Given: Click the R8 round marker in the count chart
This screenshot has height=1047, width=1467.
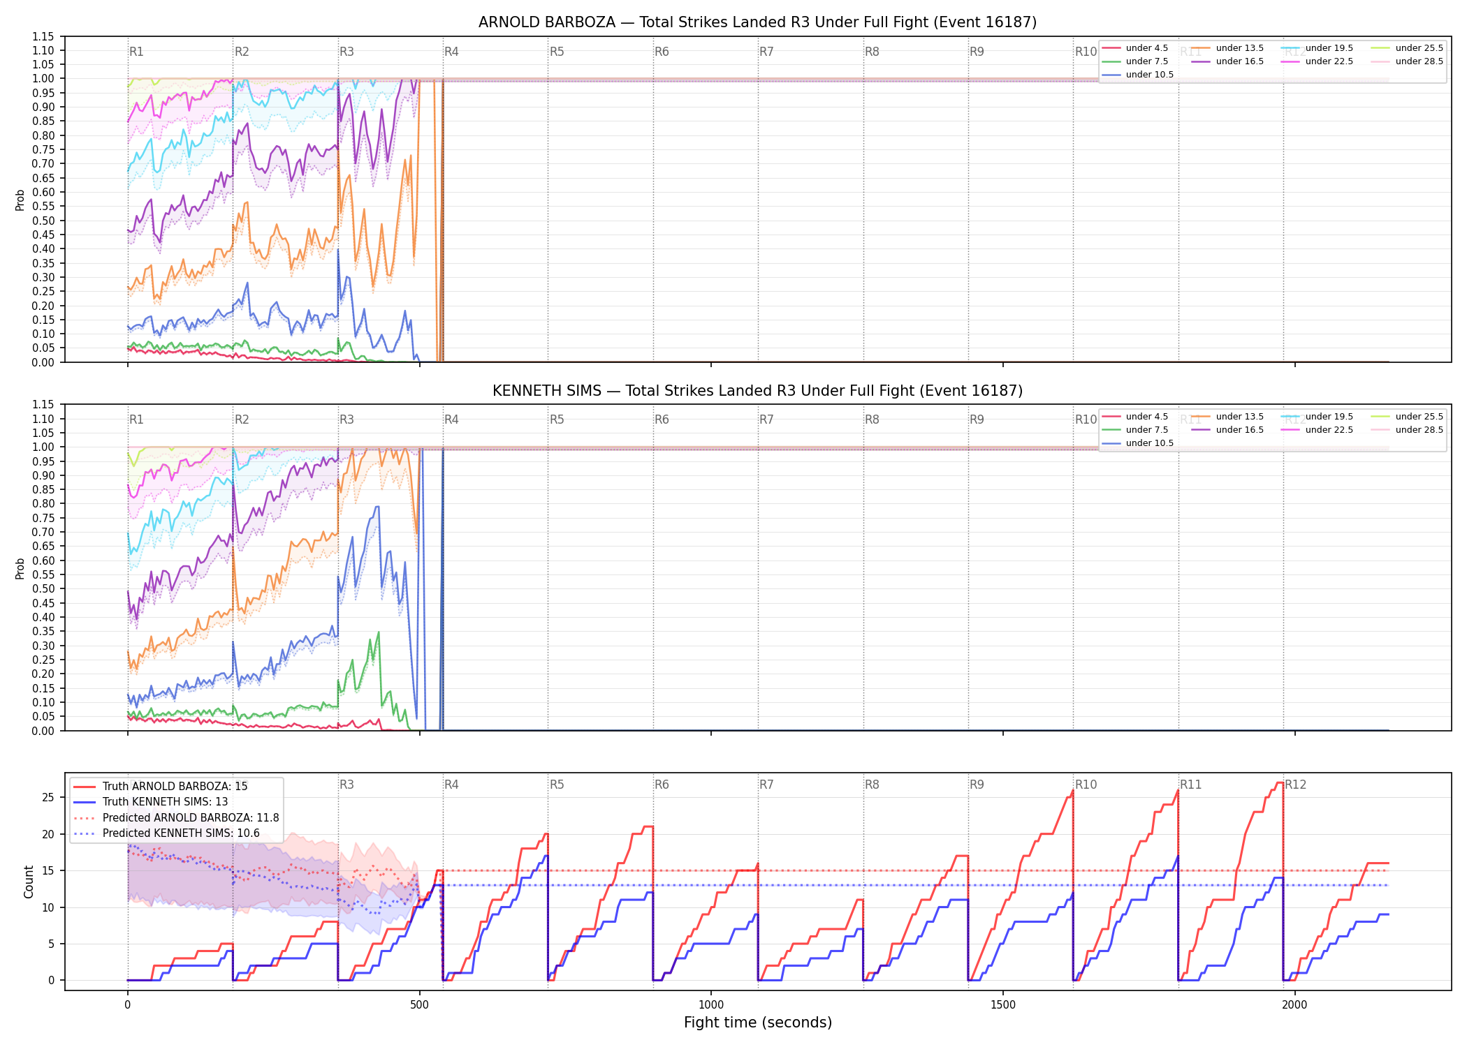Looking at the screenshot, I should point(872,785).
